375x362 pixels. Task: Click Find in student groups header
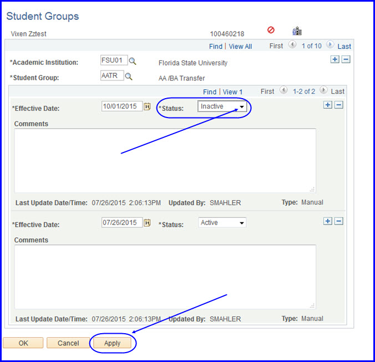click(216, 47)
